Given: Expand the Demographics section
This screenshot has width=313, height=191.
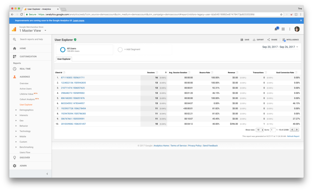Looking at the screenshot, I should pos(16,110).
